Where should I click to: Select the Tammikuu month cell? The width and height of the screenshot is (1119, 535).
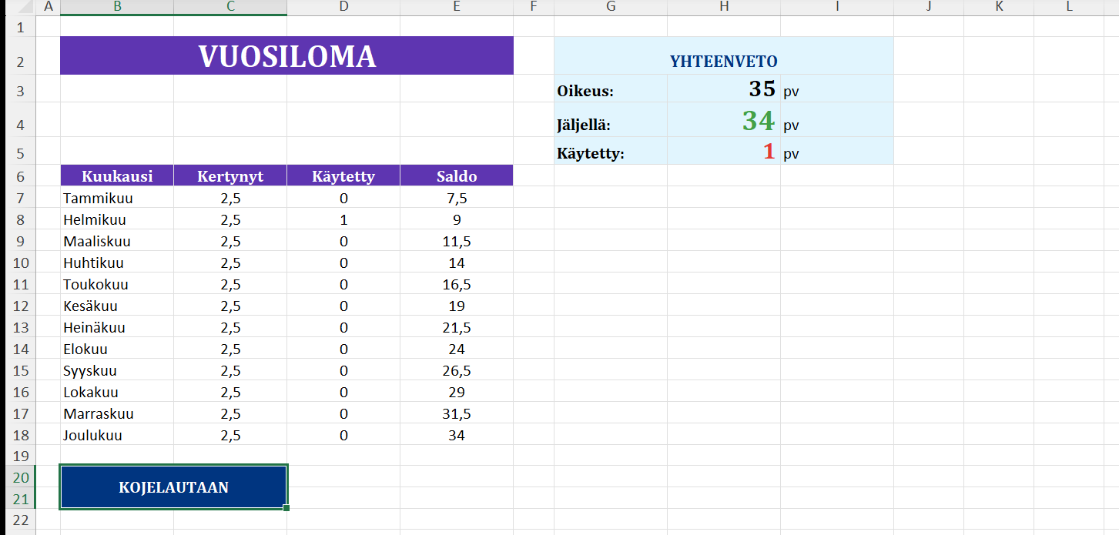(x=117, y=199)
